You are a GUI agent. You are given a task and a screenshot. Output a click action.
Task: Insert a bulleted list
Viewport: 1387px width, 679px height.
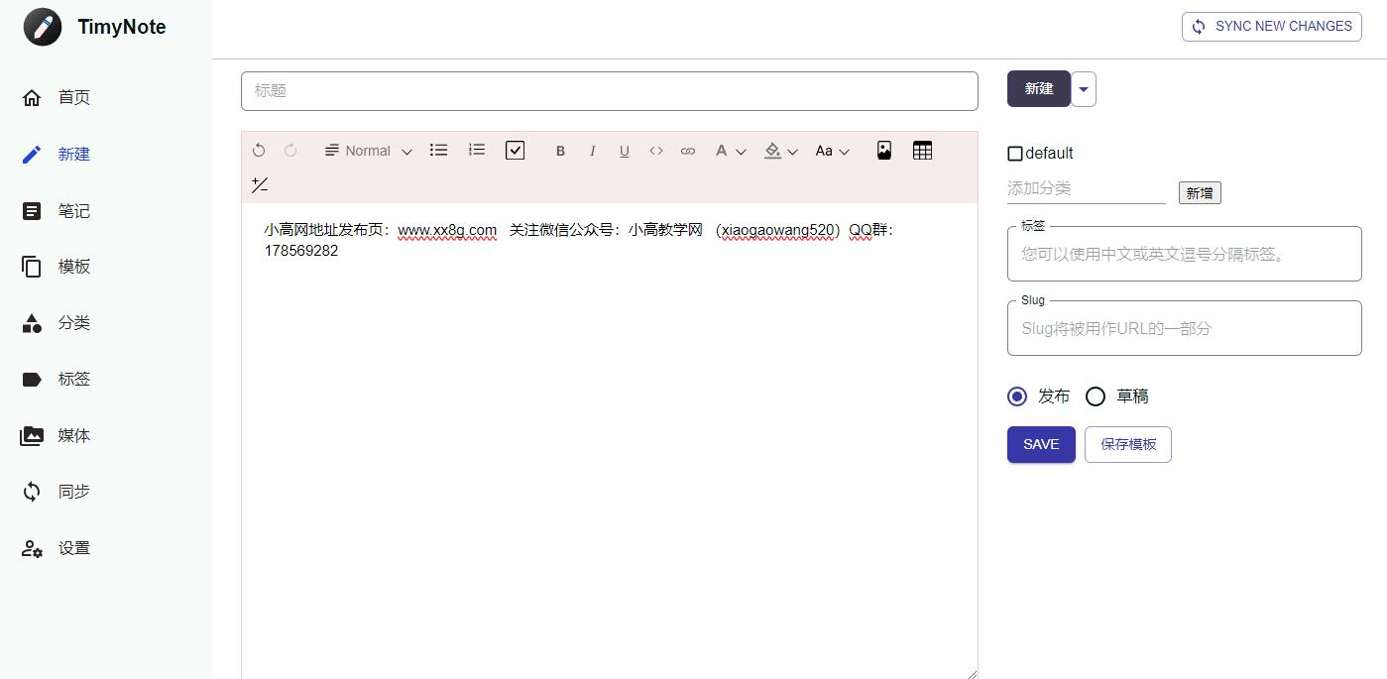pyautogui.click(x=438, y=150)
